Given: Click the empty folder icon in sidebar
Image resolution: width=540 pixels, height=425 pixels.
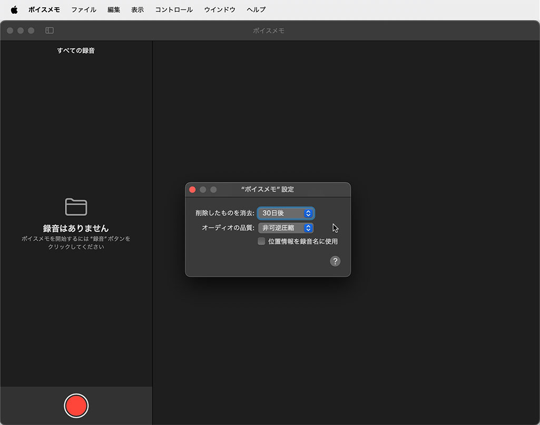Looking at the screenshot, I should 76,206.
